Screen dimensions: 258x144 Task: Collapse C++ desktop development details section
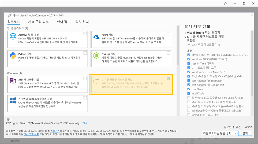pyautogui.click(x=185, y=37)
